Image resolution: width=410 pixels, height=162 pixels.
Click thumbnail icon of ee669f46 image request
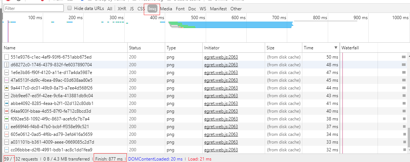pos(6,127)
